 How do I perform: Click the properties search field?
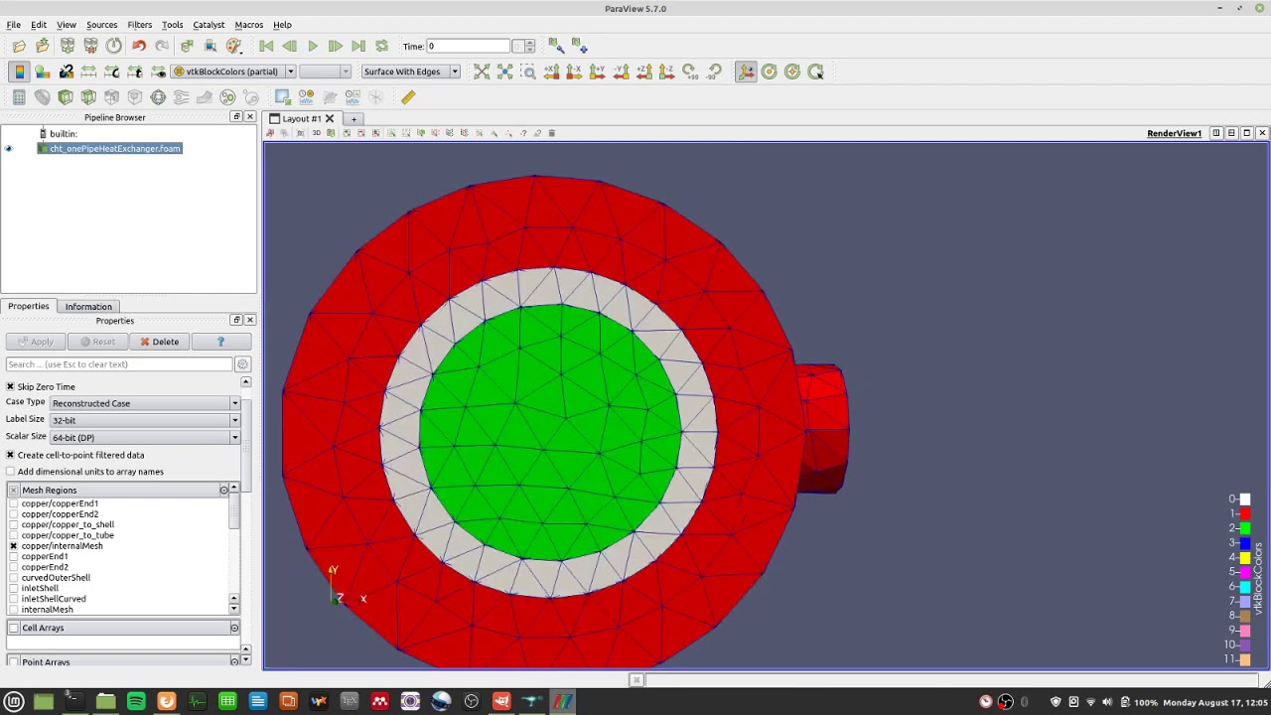(x=119, y=364)
